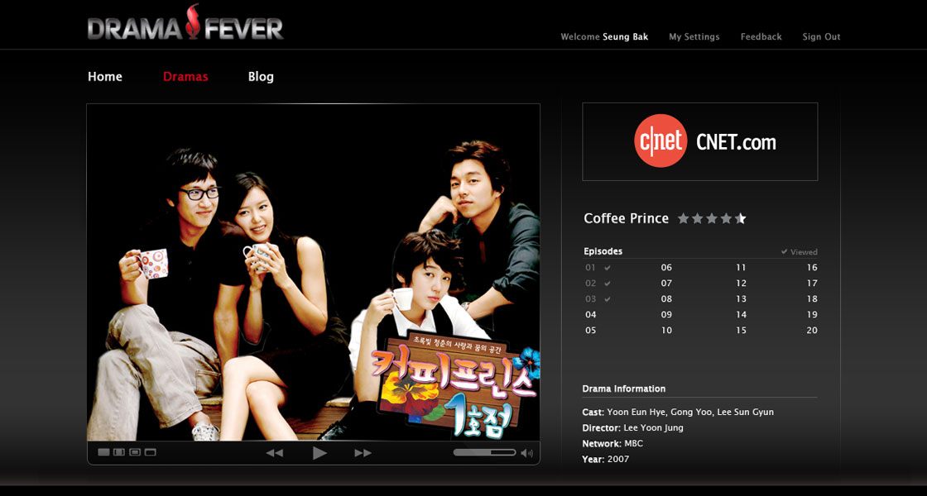
Task: Rate Coffee Prince one star
Action: click(684, 218)
